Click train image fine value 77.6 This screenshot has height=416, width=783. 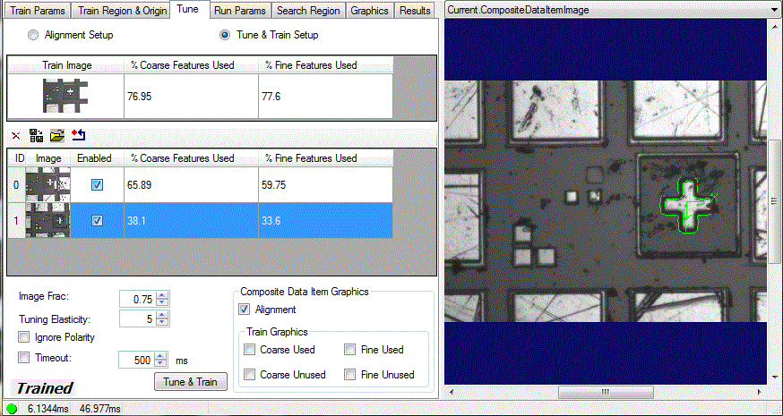(271, 97)
